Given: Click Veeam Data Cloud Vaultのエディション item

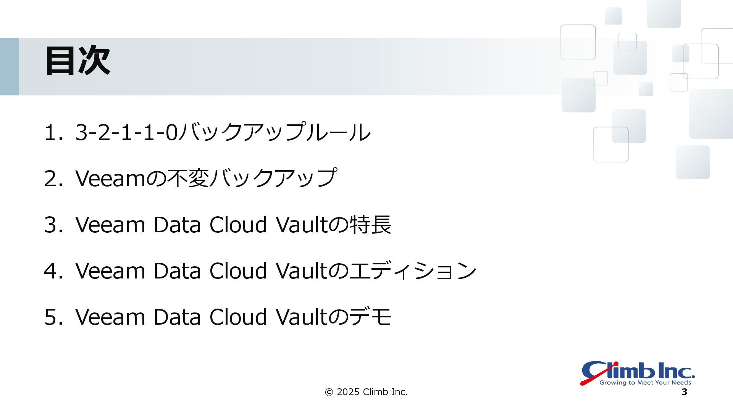Looking at the screenshot, I should [x=276, y=270].
